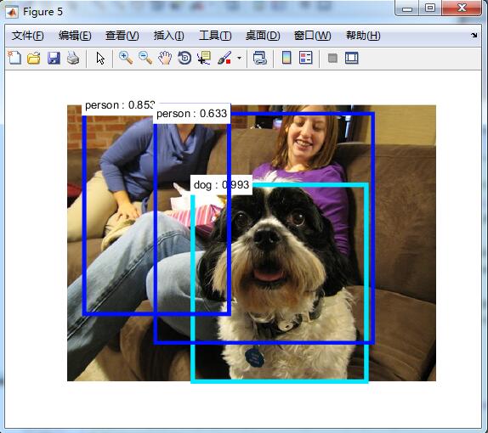The height and width of the screenshot is (433, 488).
Task: Toggle the Data Cursor tool
Action: pyautogui.click(x=204, y=58)
